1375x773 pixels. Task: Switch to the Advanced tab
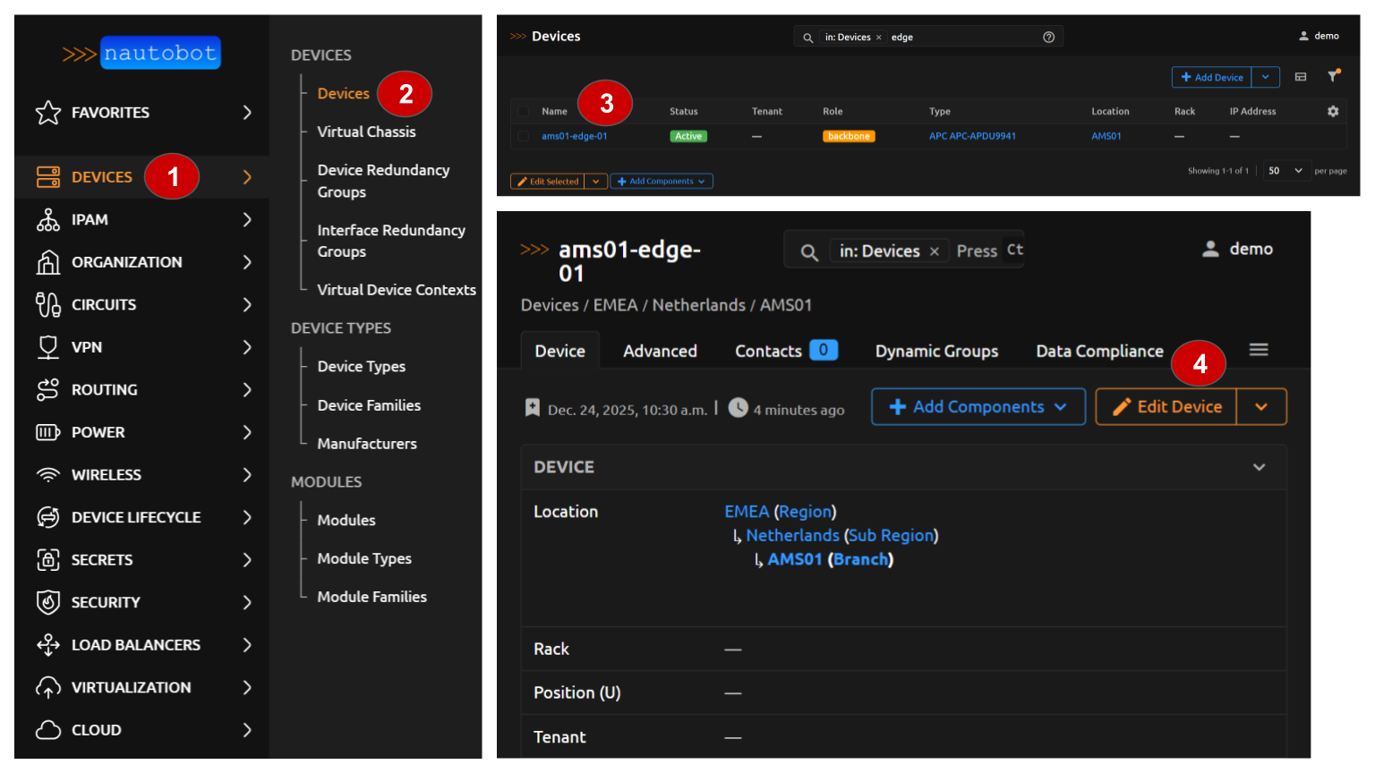[x=660, y=352]
